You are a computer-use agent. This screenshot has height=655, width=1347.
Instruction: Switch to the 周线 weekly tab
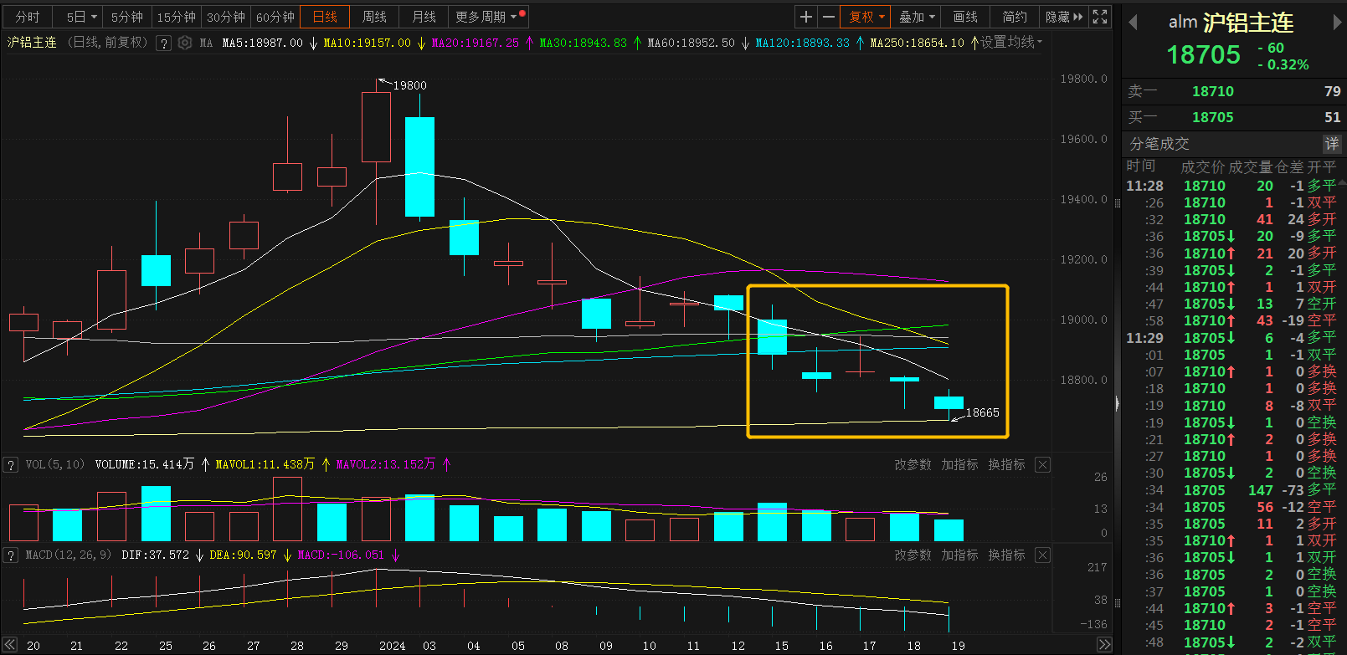click(x=374, y=17)
